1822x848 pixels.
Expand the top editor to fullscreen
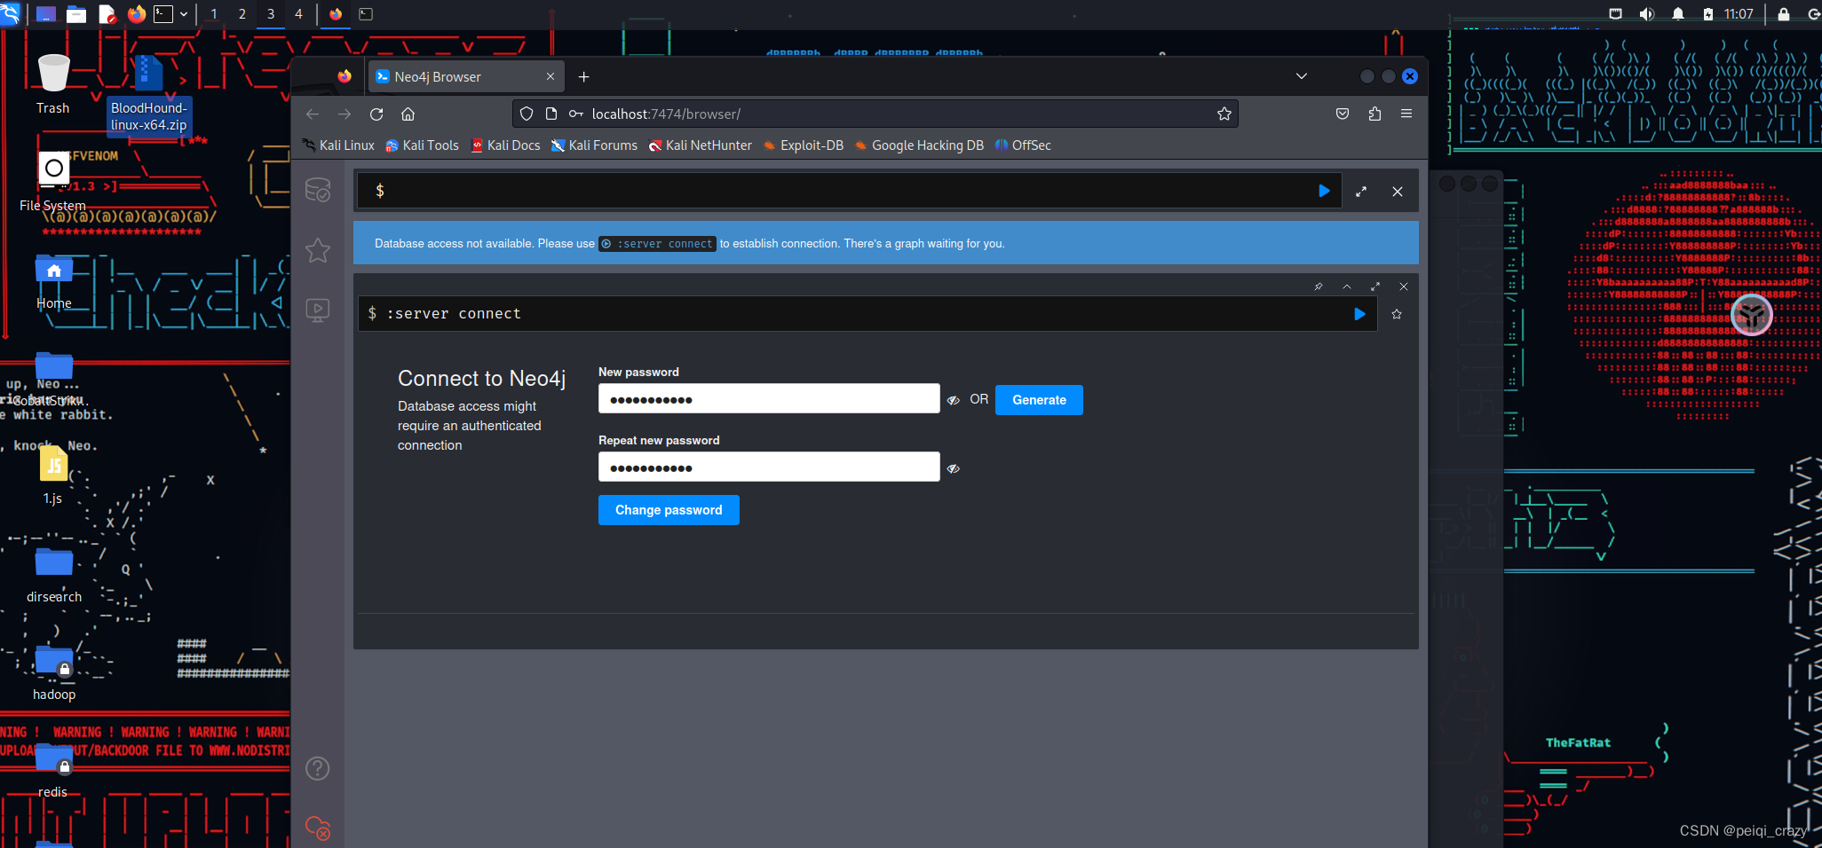[x=1361, y=191]
